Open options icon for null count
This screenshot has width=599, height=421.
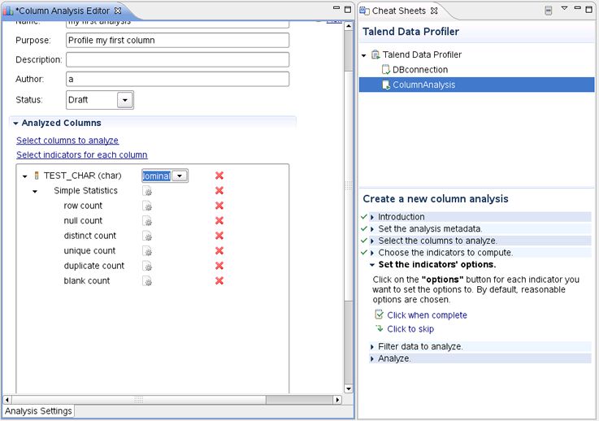pyautogui.click(x=147, y=221)
